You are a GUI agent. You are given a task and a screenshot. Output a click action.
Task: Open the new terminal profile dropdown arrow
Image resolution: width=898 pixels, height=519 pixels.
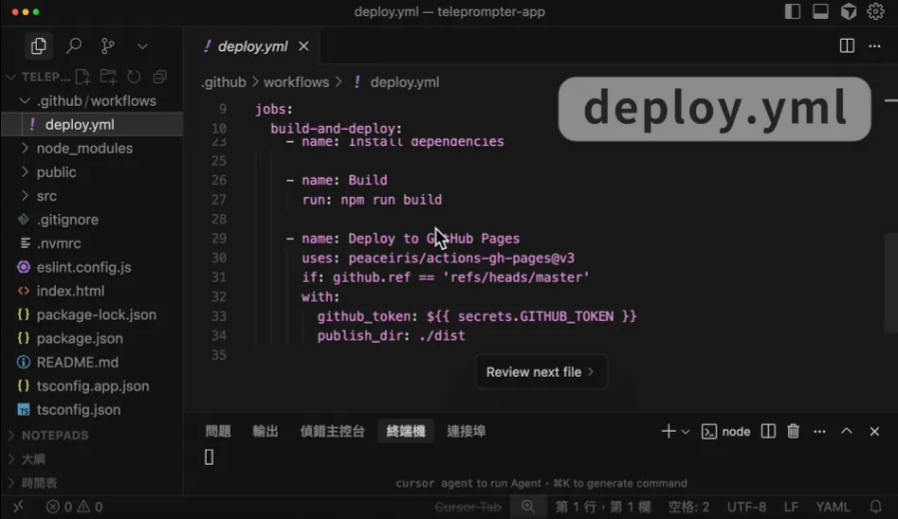(686, 432)
